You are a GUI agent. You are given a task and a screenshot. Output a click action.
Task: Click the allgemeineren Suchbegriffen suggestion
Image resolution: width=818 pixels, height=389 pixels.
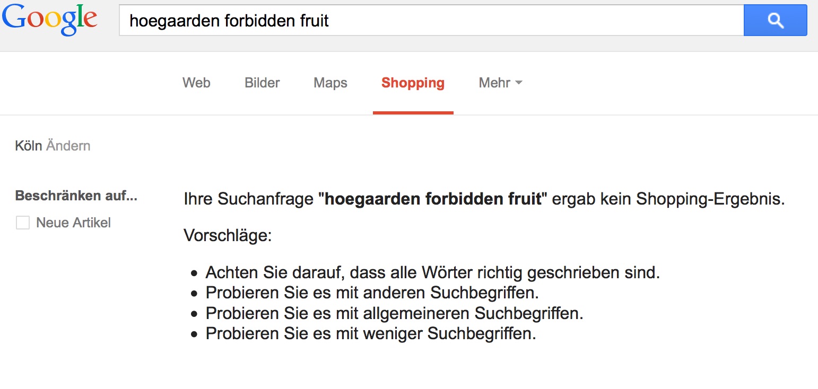point(394,313)
